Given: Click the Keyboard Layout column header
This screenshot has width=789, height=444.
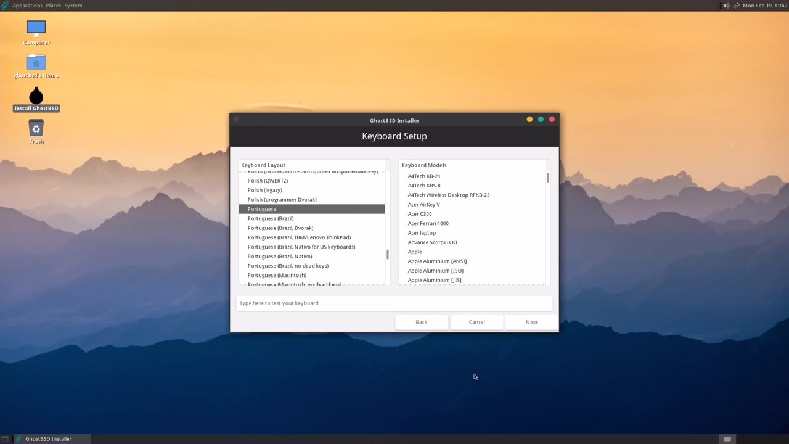Looking at the screenshot, I should pos(311,165).
